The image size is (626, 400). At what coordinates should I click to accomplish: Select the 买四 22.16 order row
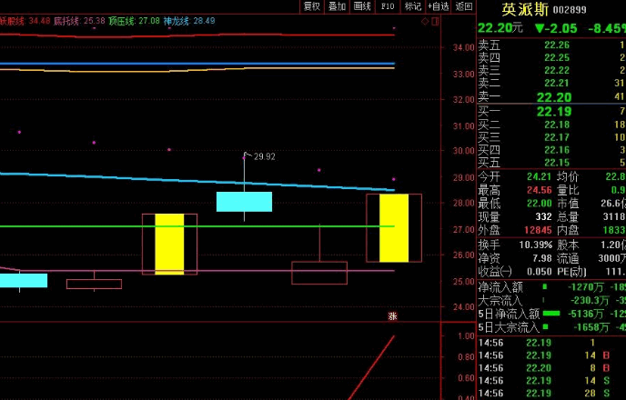(x=551, y=150)
